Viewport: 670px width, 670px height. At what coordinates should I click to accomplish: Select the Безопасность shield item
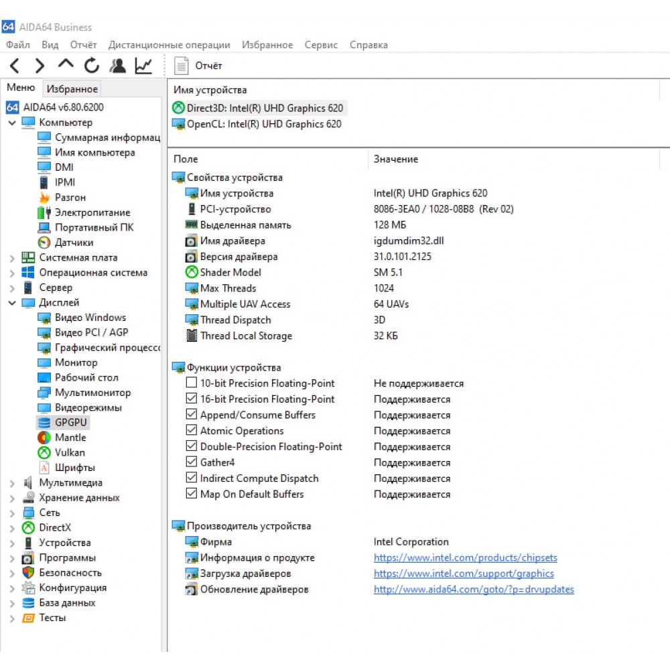click(62, 573)
